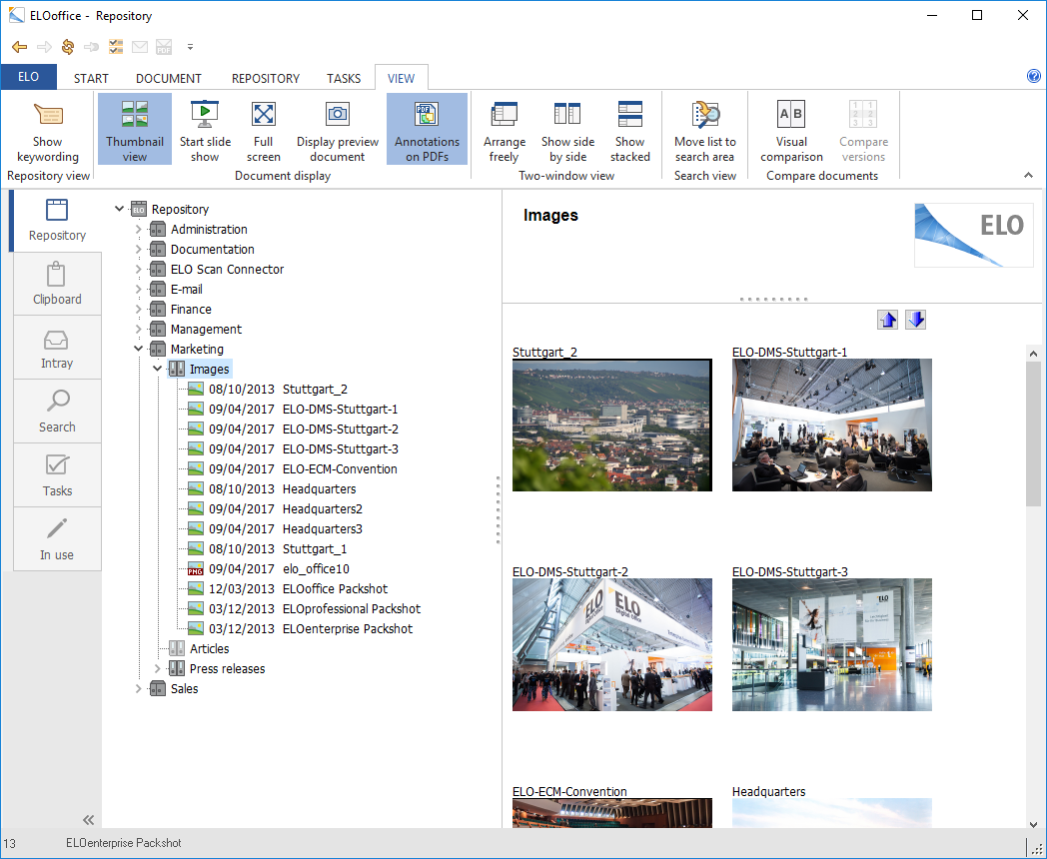Expand the Press releases folder
This screenshot has height=859, width=1047.
(x=158, y=668)
